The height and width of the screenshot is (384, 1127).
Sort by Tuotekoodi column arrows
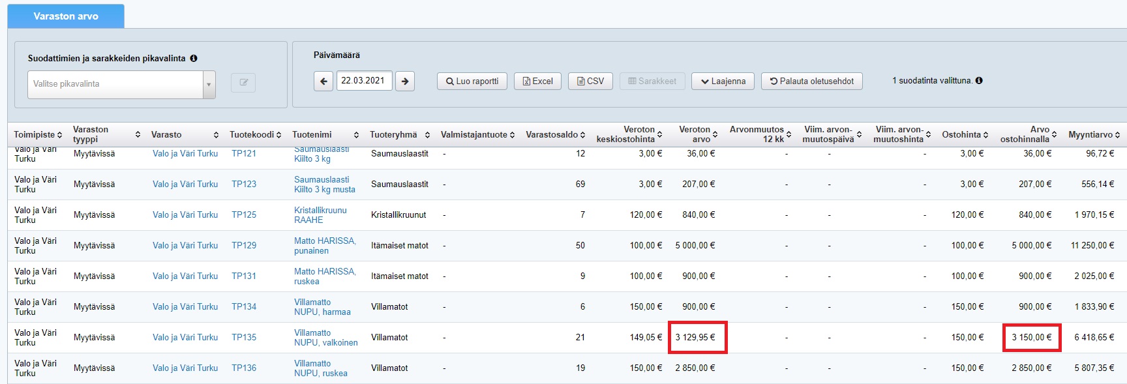pos(278,135)
